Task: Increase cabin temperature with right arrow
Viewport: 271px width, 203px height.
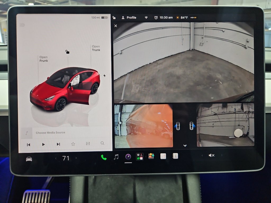Action: coord(76,158)
